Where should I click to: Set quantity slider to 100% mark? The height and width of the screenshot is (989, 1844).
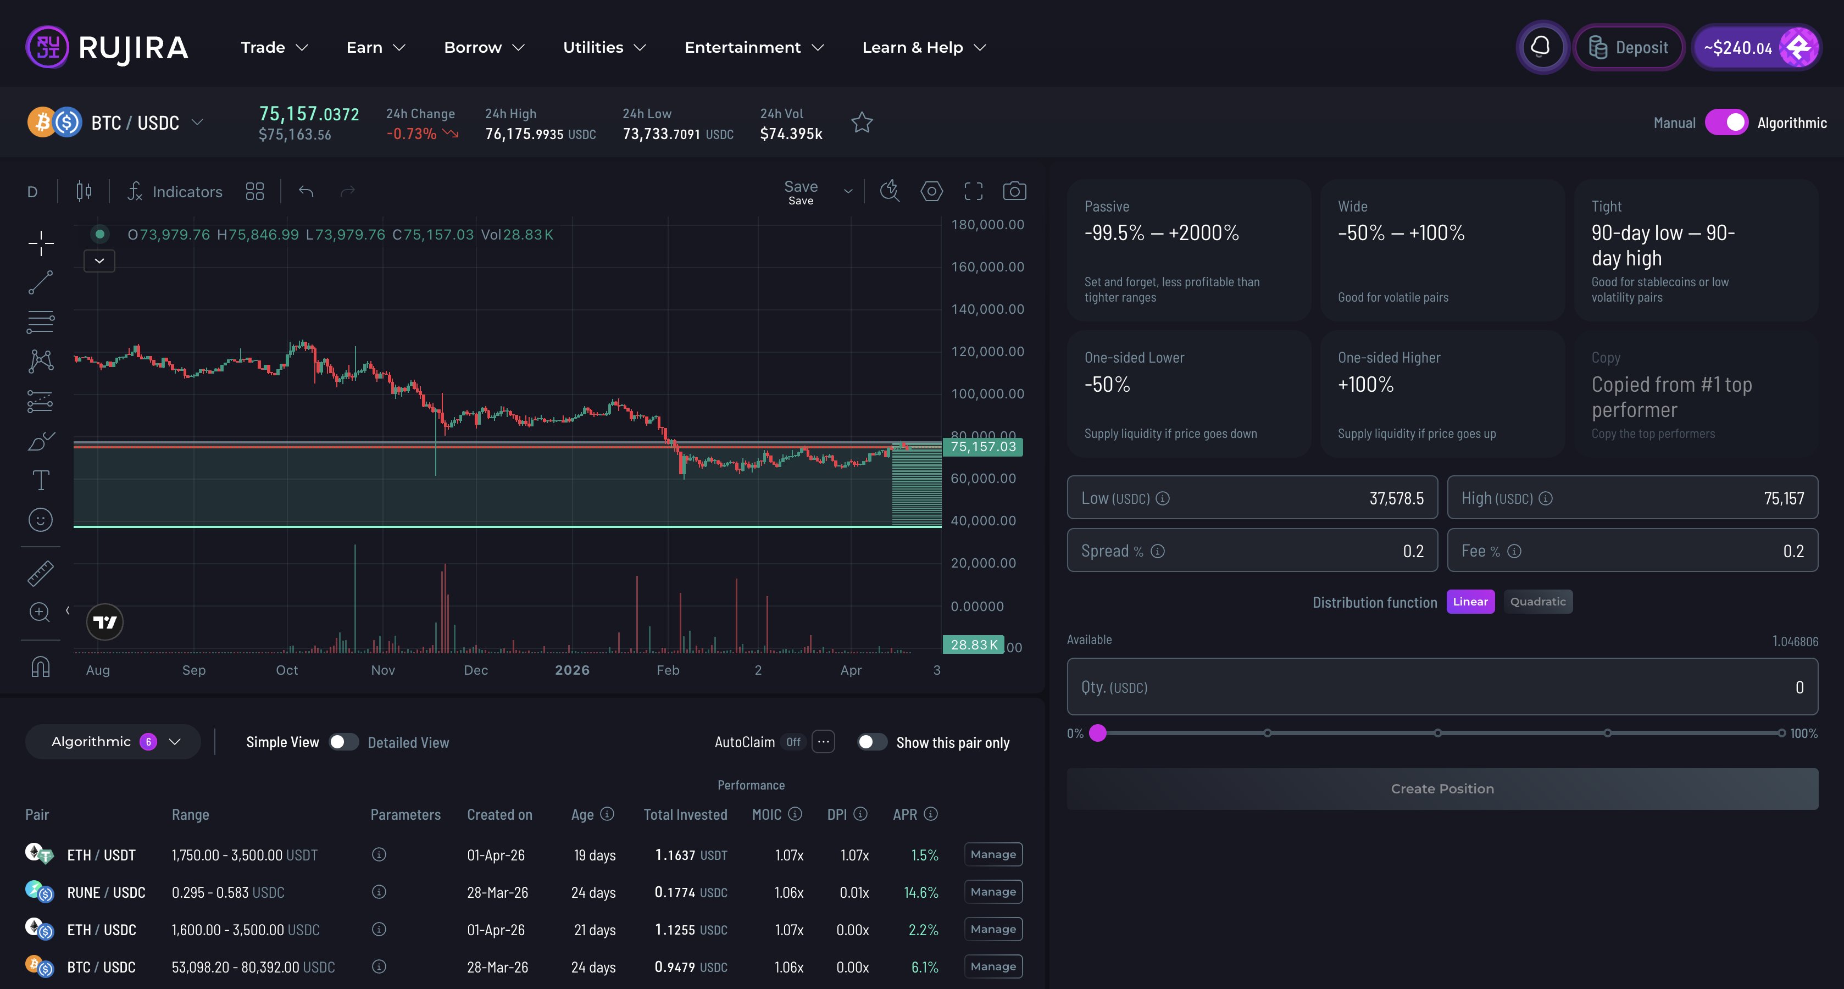click(x=1781, y=733)
